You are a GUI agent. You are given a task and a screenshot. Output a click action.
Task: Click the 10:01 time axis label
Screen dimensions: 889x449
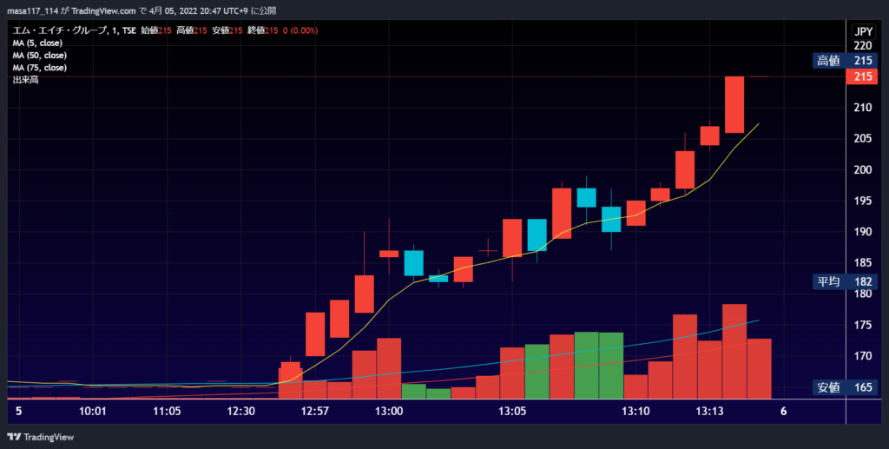click(92, 412)
